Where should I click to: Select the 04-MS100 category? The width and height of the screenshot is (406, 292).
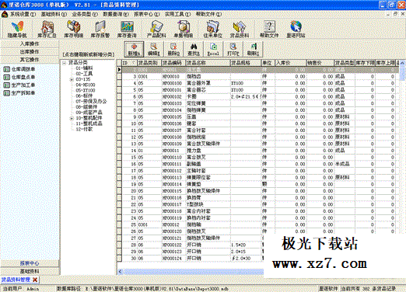86,85
